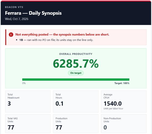Click the Target: 100% label
152x134 pixels.
(x=122, y=83)
